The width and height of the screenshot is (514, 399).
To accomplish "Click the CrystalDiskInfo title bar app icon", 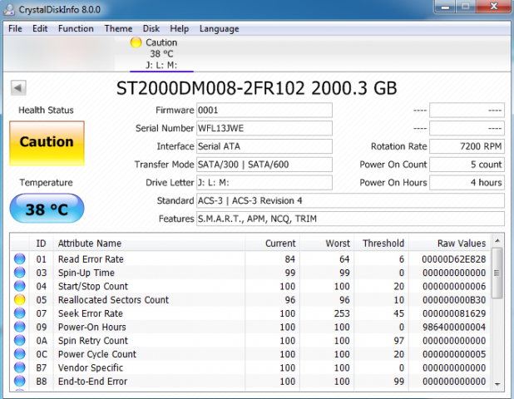I will coord(10,9).
